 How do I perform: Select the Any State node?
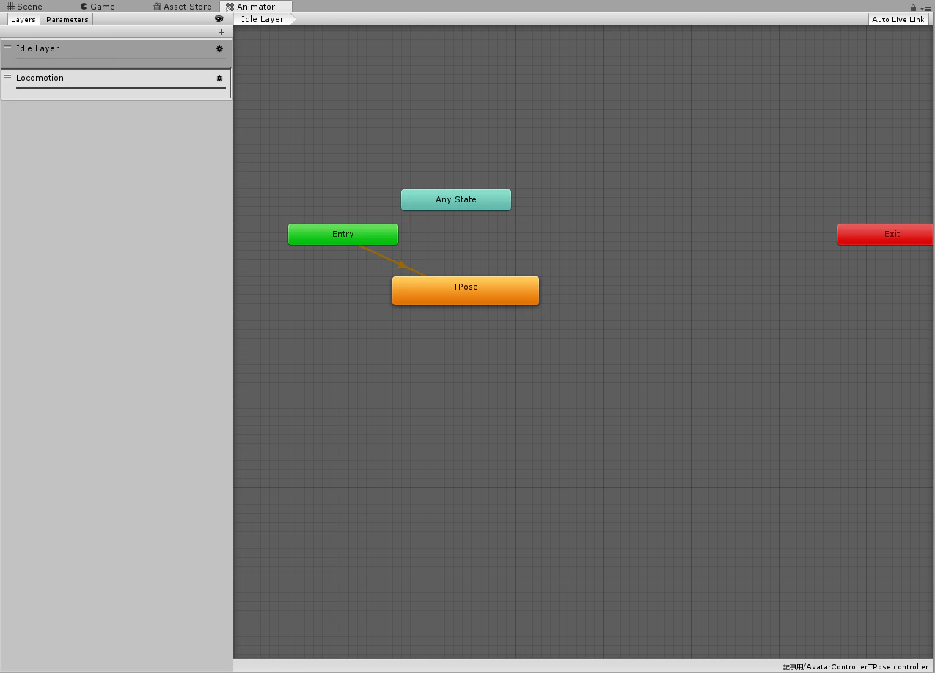tap(456, 199)
